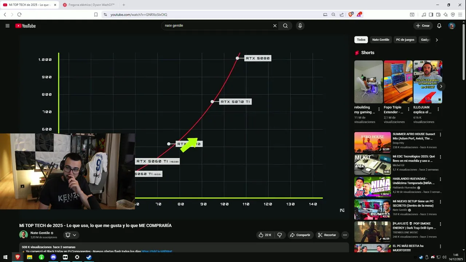Open the YouTube hamburger guide menu
This screenshot has height=262, width=466.
7,26
